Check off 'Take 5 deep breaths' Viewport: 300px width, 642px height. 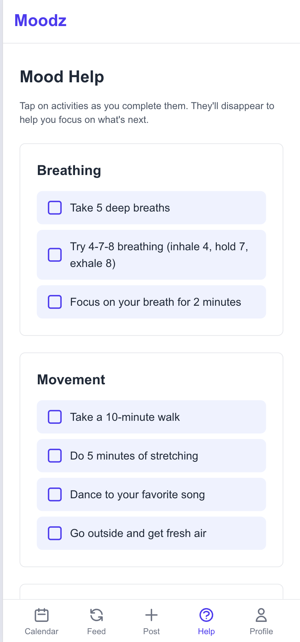[x=55, y=208]
